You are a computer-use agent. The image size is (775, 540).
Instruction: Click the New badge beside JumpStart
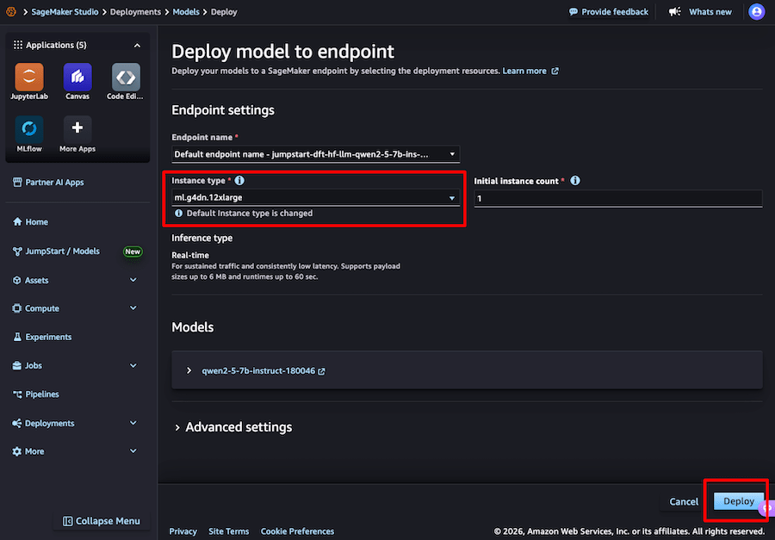[133, 251]
